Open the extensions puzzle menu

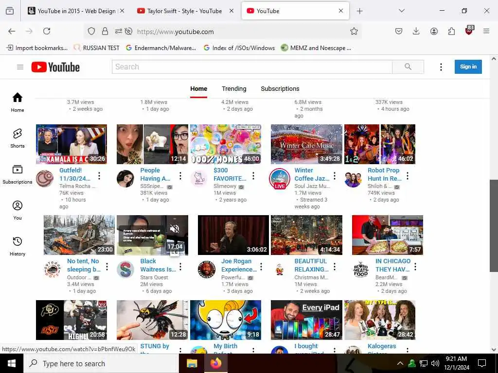coord(451,31)
